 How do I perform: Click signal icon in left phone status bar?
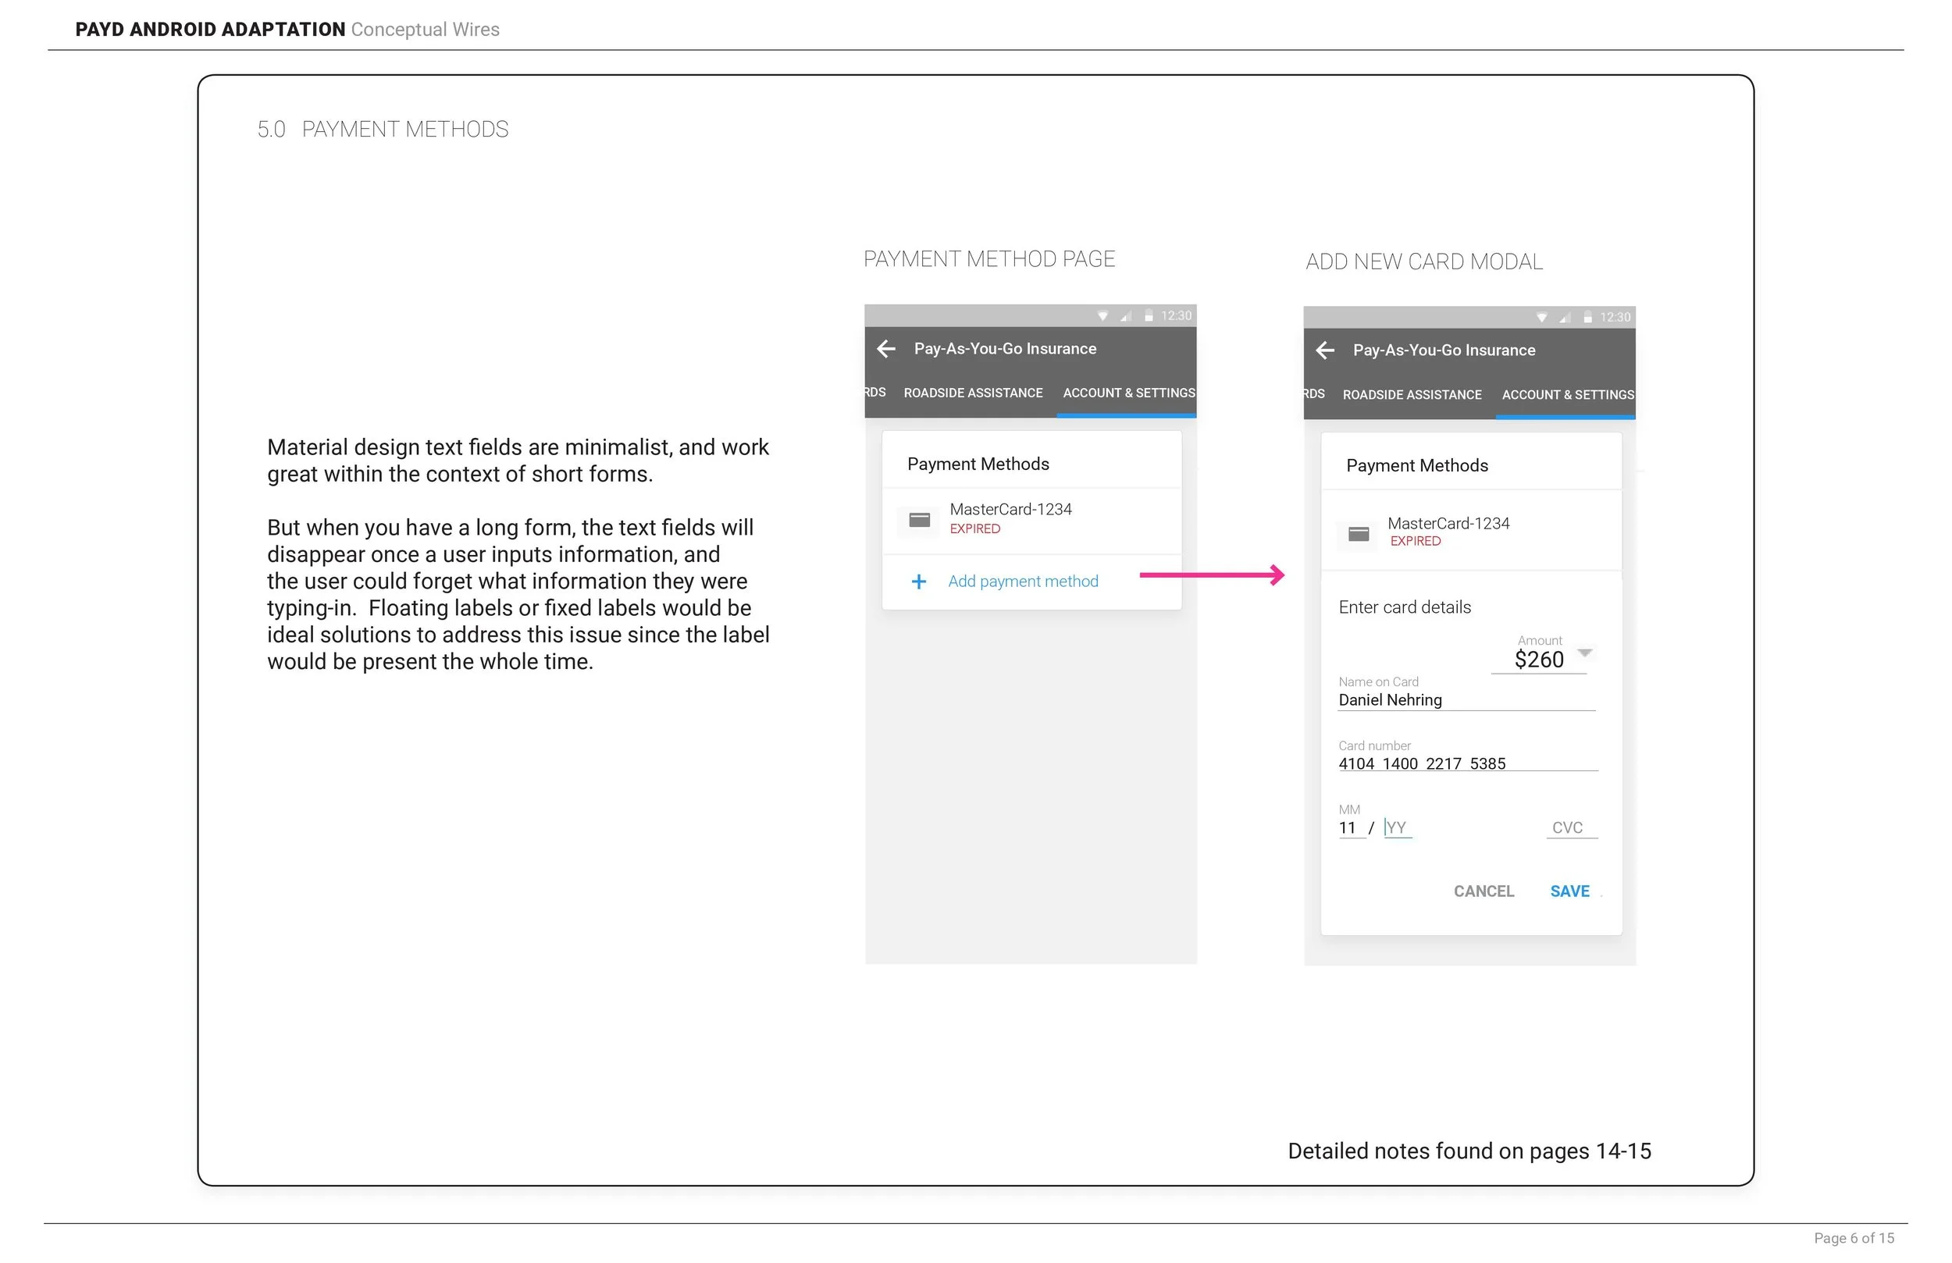(1126, 315)
